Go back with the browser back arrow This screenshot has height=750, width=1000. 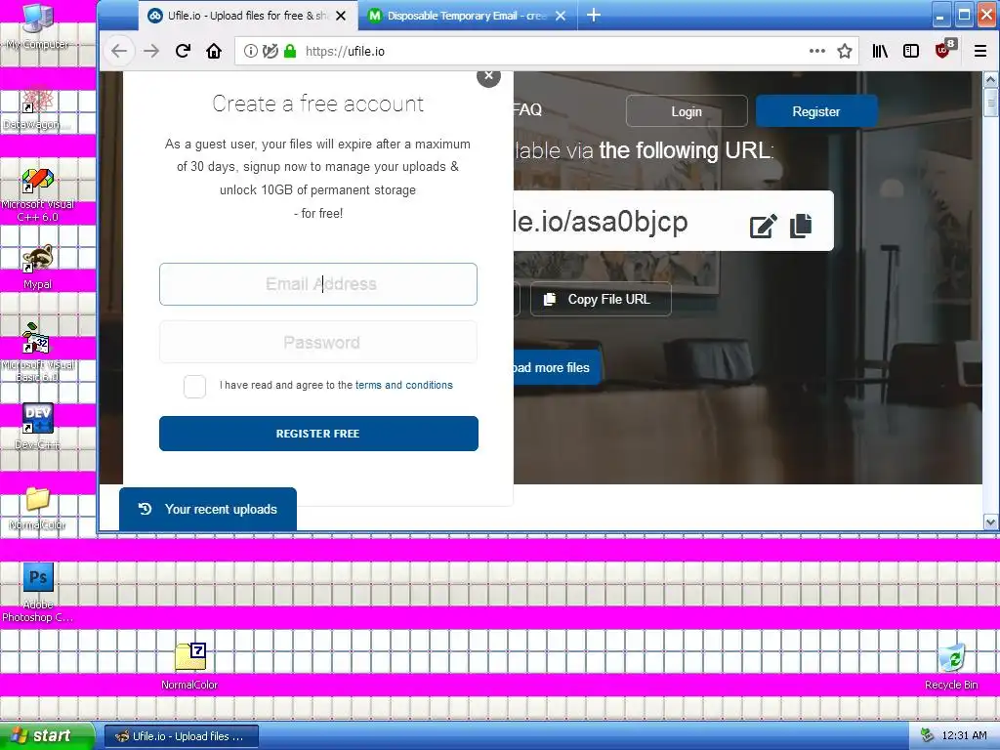click(119, 51)
